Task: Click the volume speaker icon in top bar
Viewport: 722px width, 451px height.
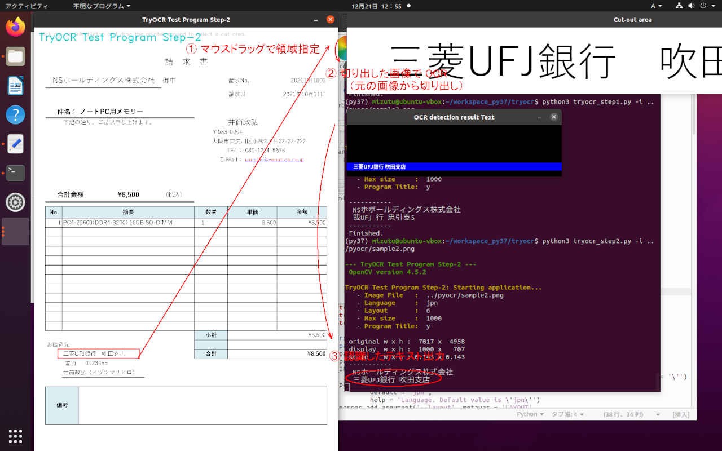Action: (x=691, y=6)
